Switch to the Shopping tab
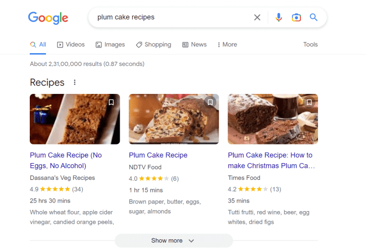Image resolution: width=366 pixels, height=252 pixels. pyautogui.click(x=153, y=44)
